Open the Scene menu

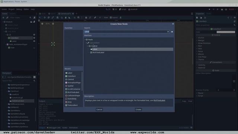4,9
